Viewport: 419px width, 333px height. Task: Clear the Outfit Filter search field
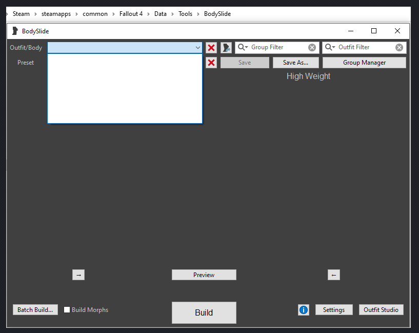(x=399, y=48)
